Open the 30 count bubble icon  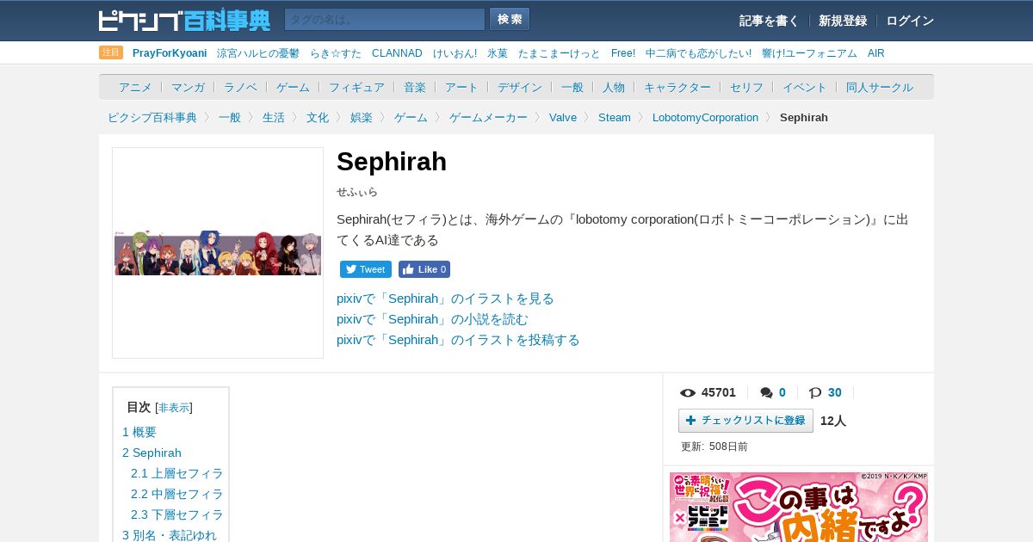[x=815, y=392]
